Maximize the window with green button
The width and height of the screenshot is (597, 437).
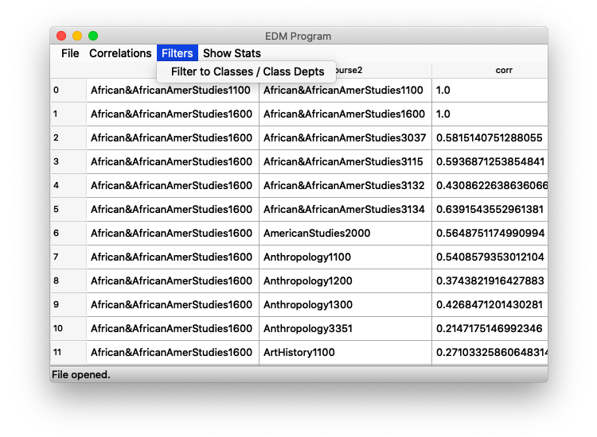tap(93, 36)
